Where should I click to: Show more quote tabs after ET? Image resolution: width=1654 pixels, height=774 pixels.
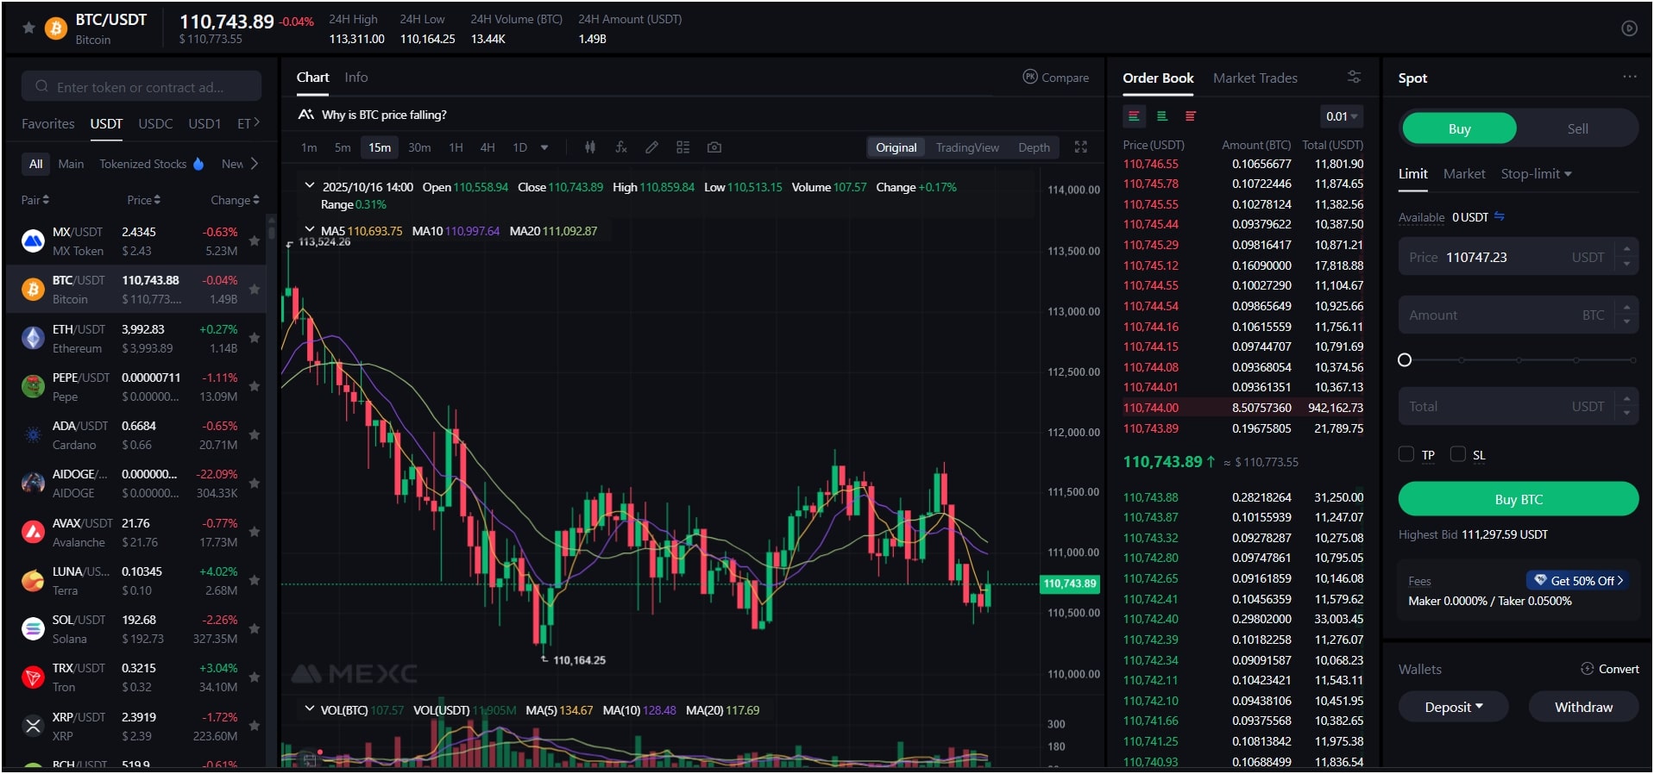pos(256,123)
